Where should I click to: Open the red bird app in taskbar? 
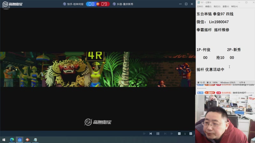27,140
